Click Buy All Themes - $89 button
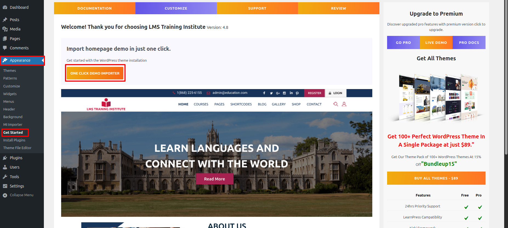 (x=436, y=178)
